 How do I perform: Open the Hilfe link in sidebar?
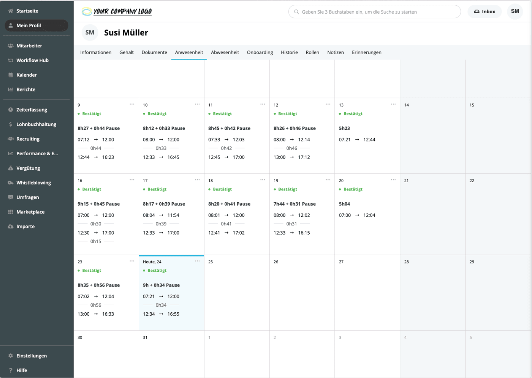tap(22, 370)
